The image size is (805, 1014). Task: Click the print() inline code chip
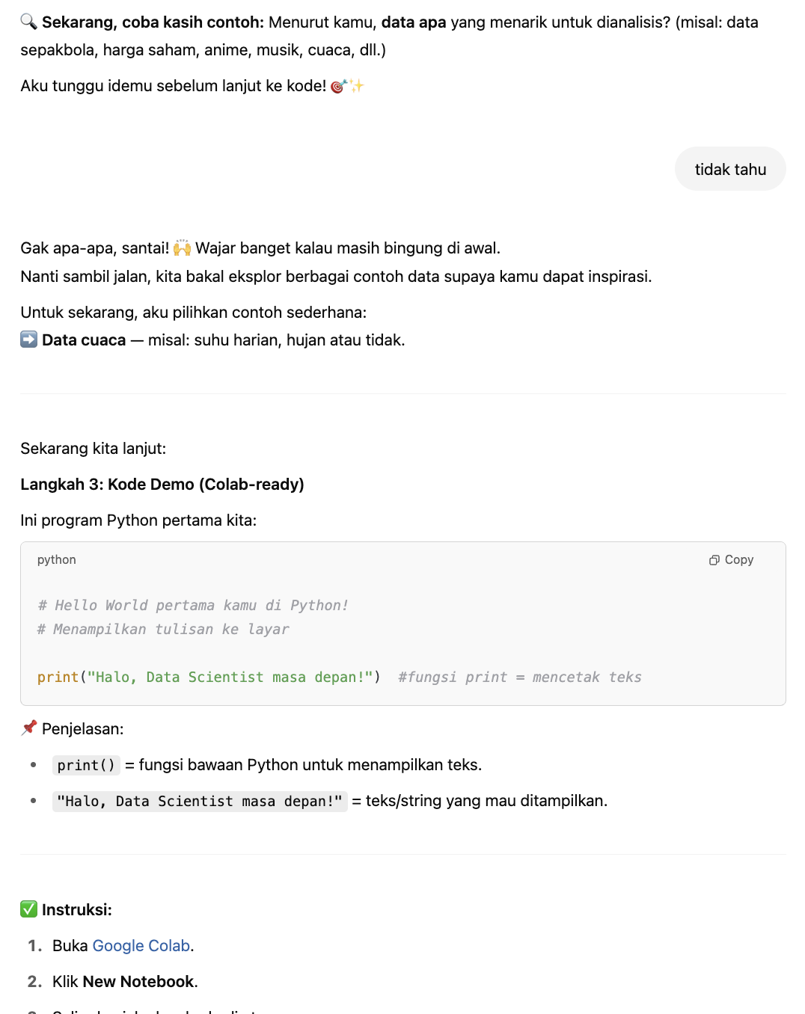[86, 765]
